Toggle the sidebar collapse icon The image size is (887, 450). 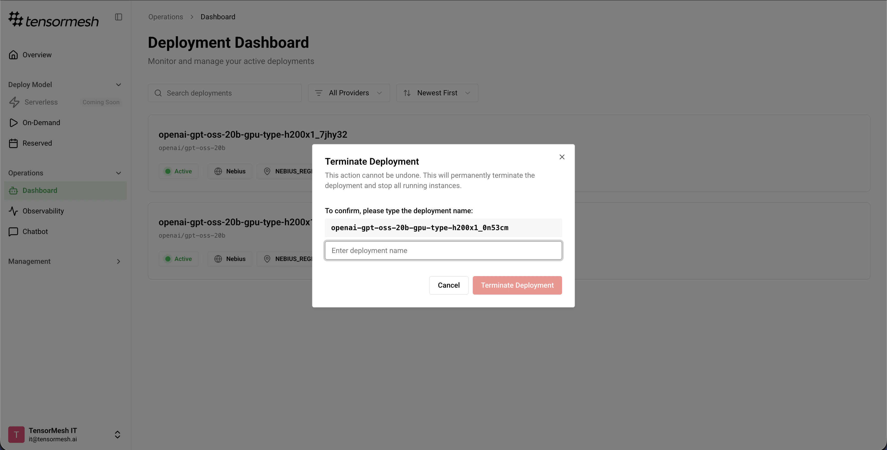click(119, 17)
